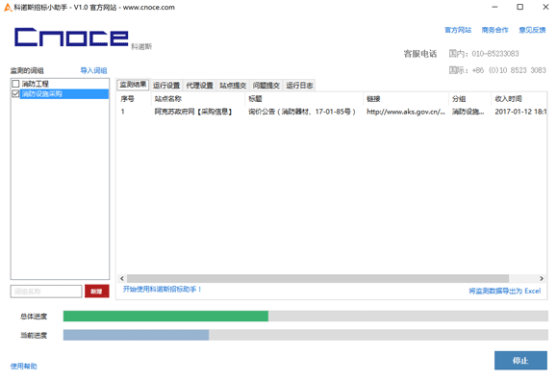Switch to the 运行设置 tab
Viewport: 557px width, 381px height.
pos(166,86)
